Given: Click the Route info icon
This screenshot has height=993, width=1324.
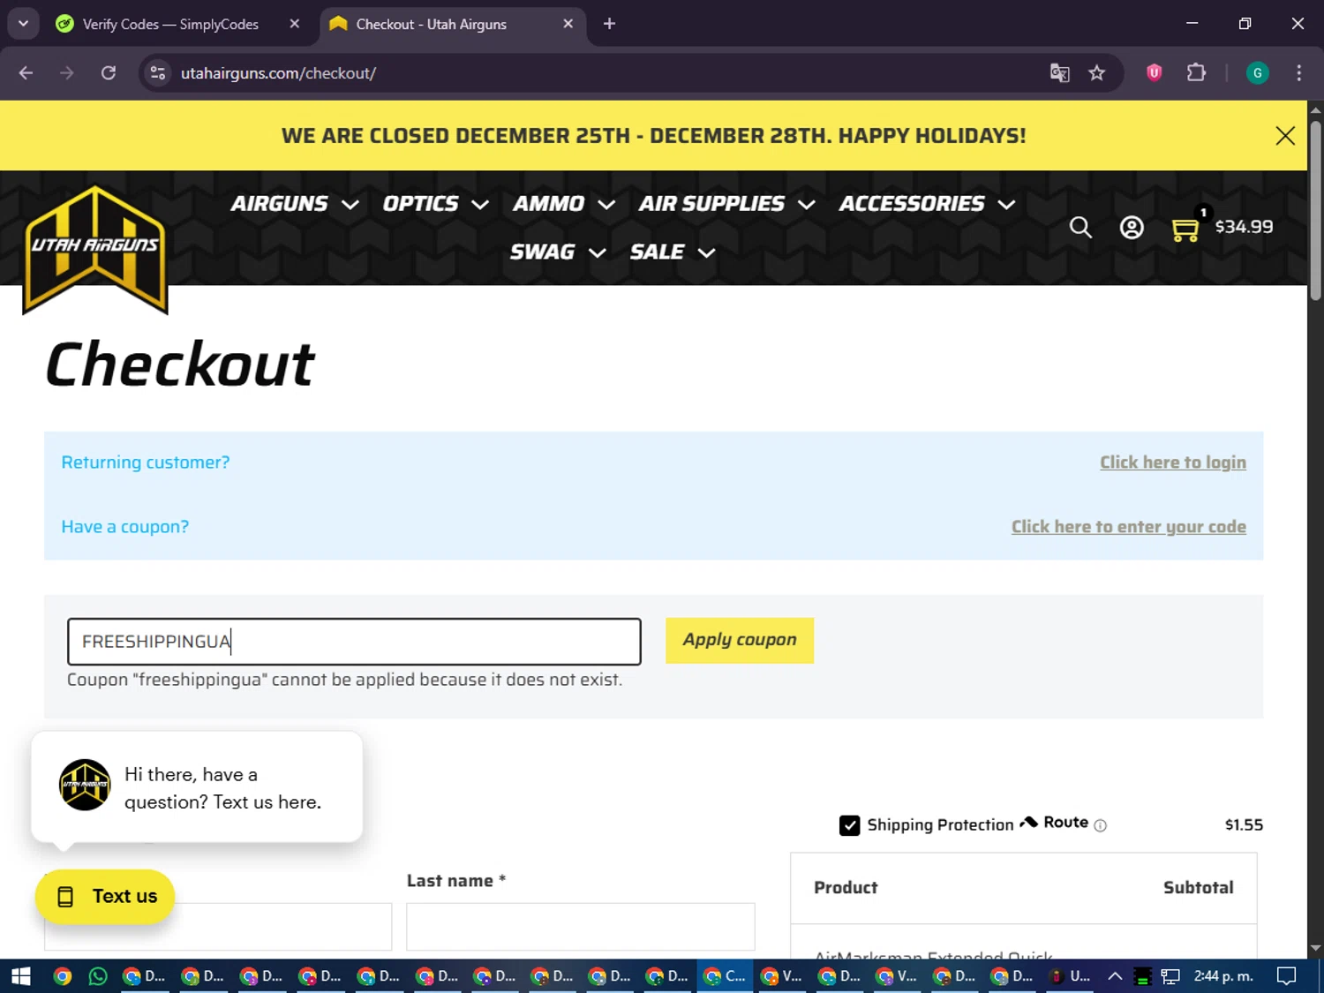Looking at the screenshot, I should pyautogui.click(x=1100, y=825).
